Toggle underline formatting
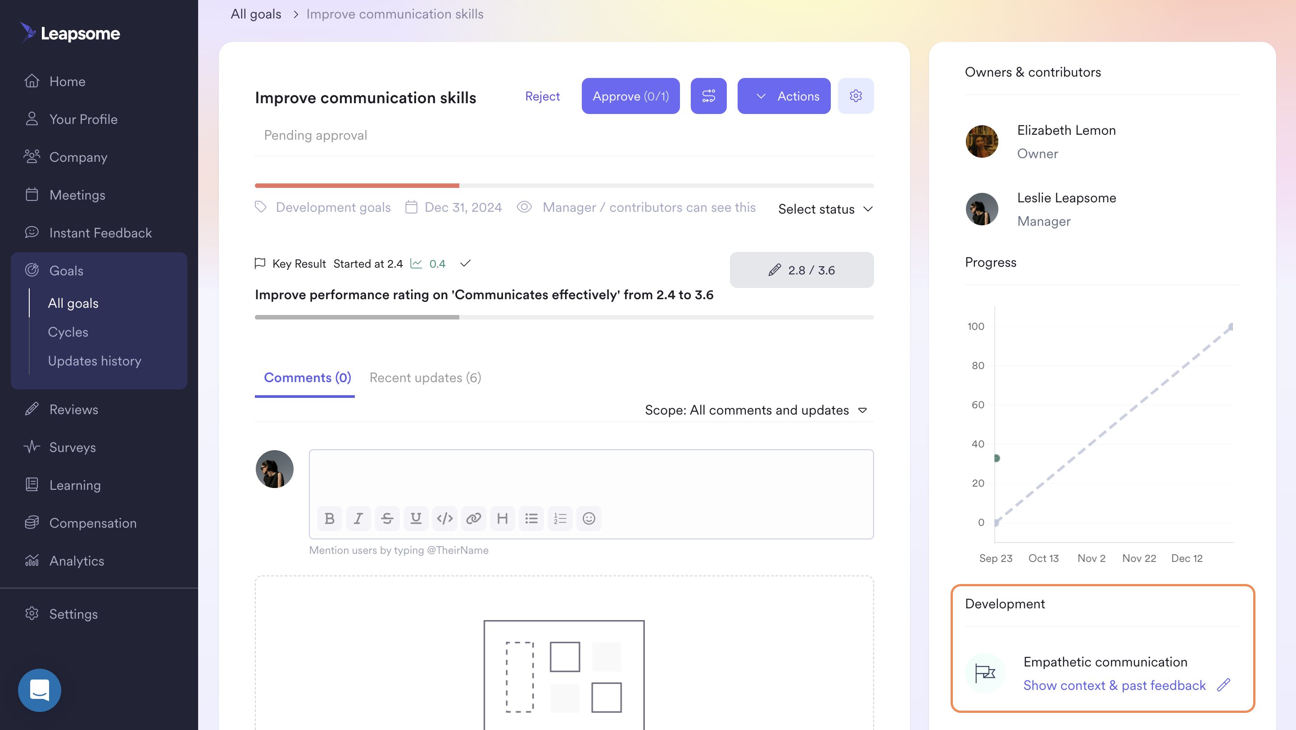 (416, 518)
